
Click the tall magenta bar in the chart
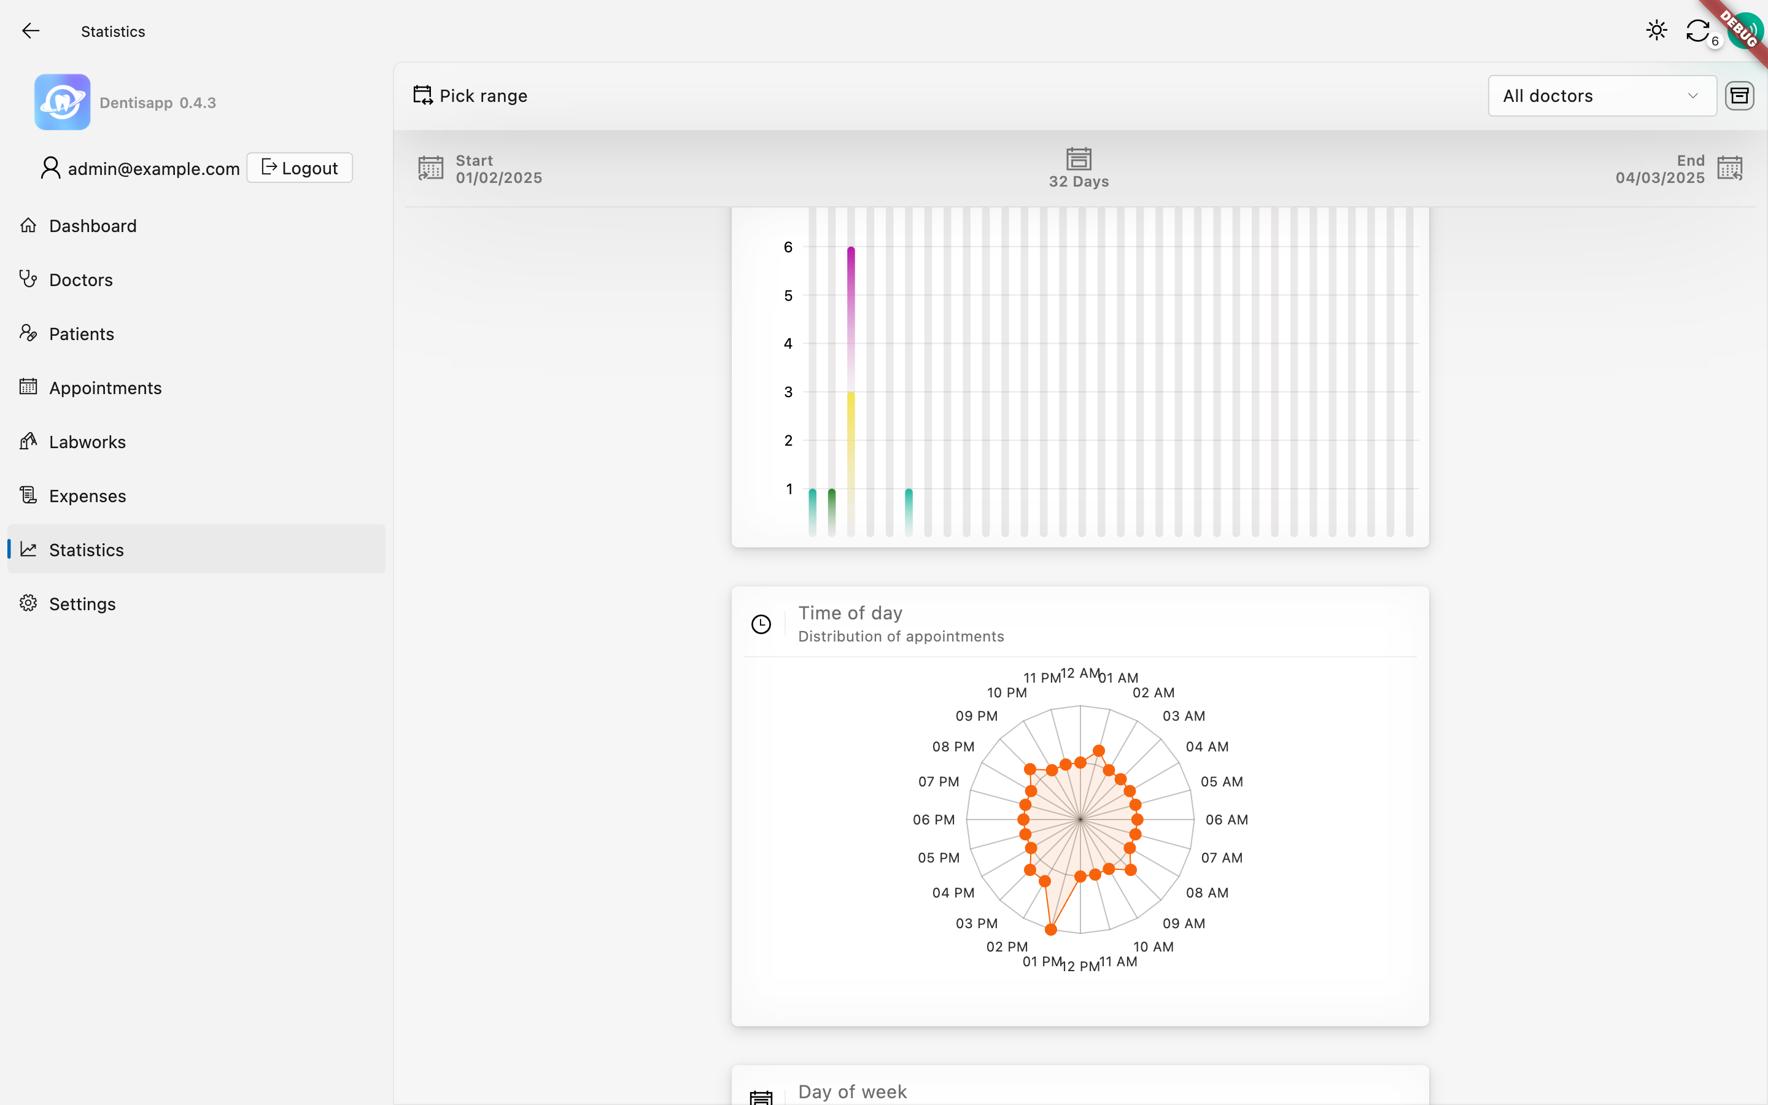(851, 319)
